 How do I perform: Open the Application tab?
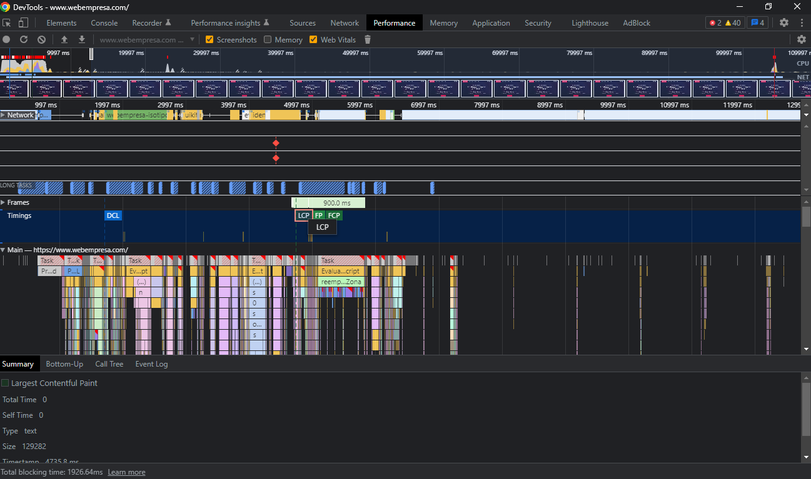(x=491, y=22)
